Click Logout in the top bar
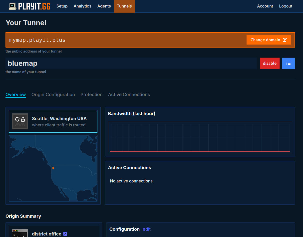The width and height of the screenshot is (303, 237). 286,6
